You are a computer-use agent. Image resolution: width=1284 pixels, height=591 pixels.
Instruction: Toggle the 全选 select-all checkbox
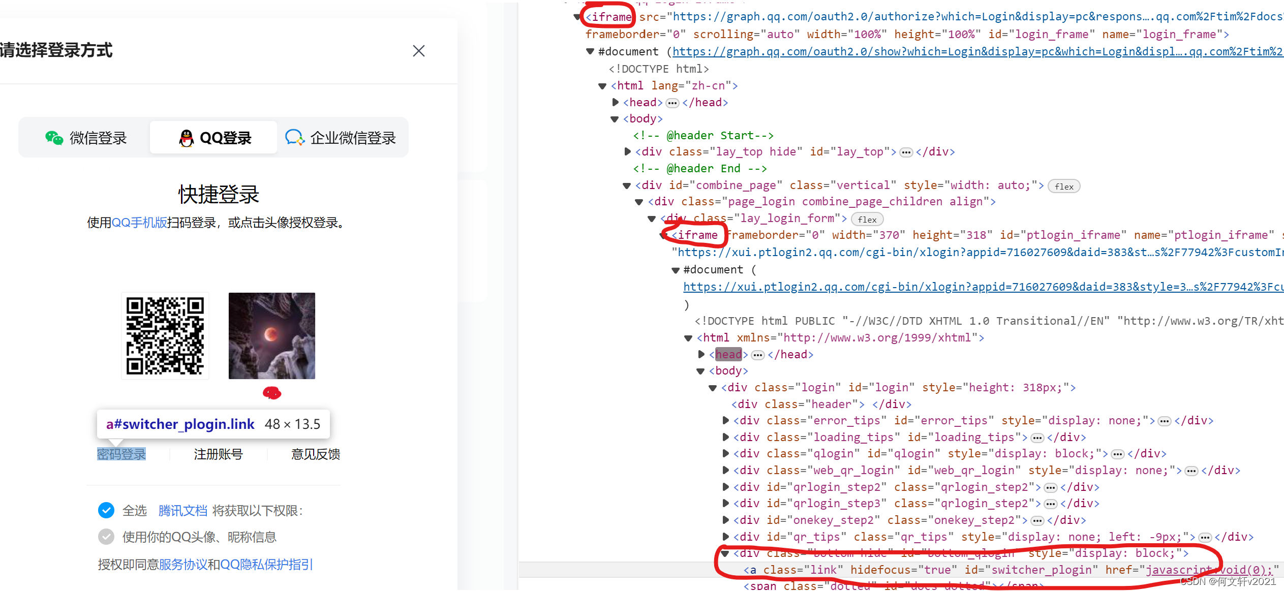coord(106,510)
